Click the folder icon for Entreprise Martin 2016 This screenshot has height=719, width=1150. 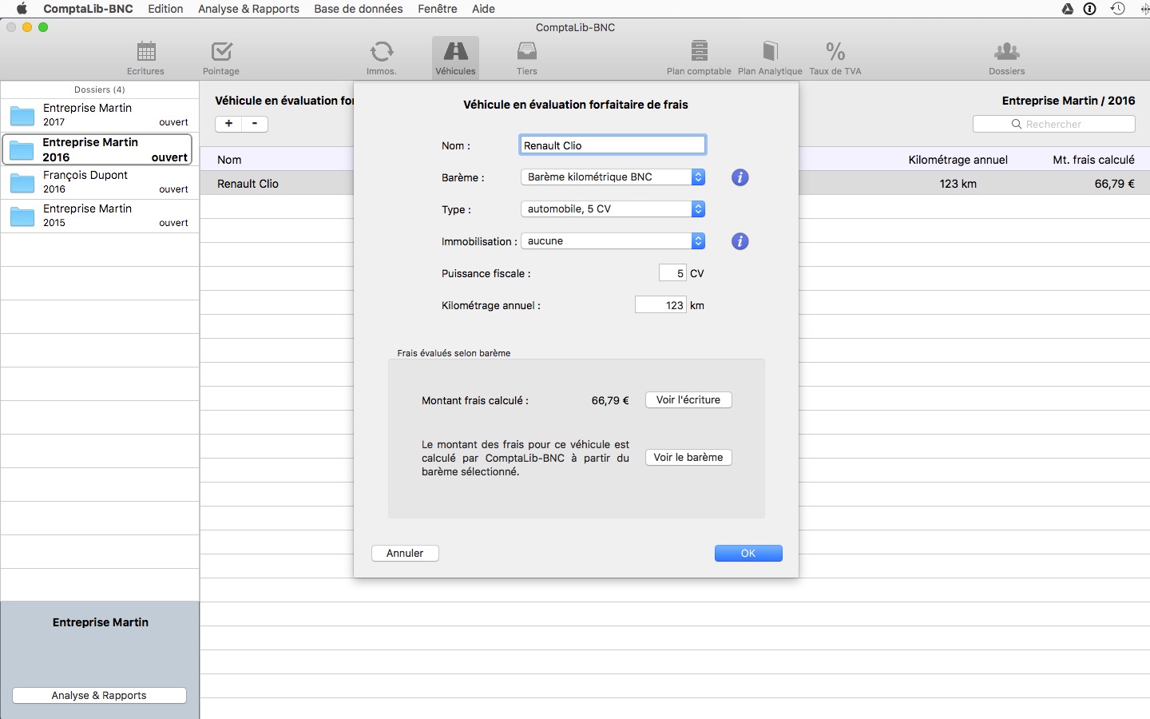click(22, 150)
